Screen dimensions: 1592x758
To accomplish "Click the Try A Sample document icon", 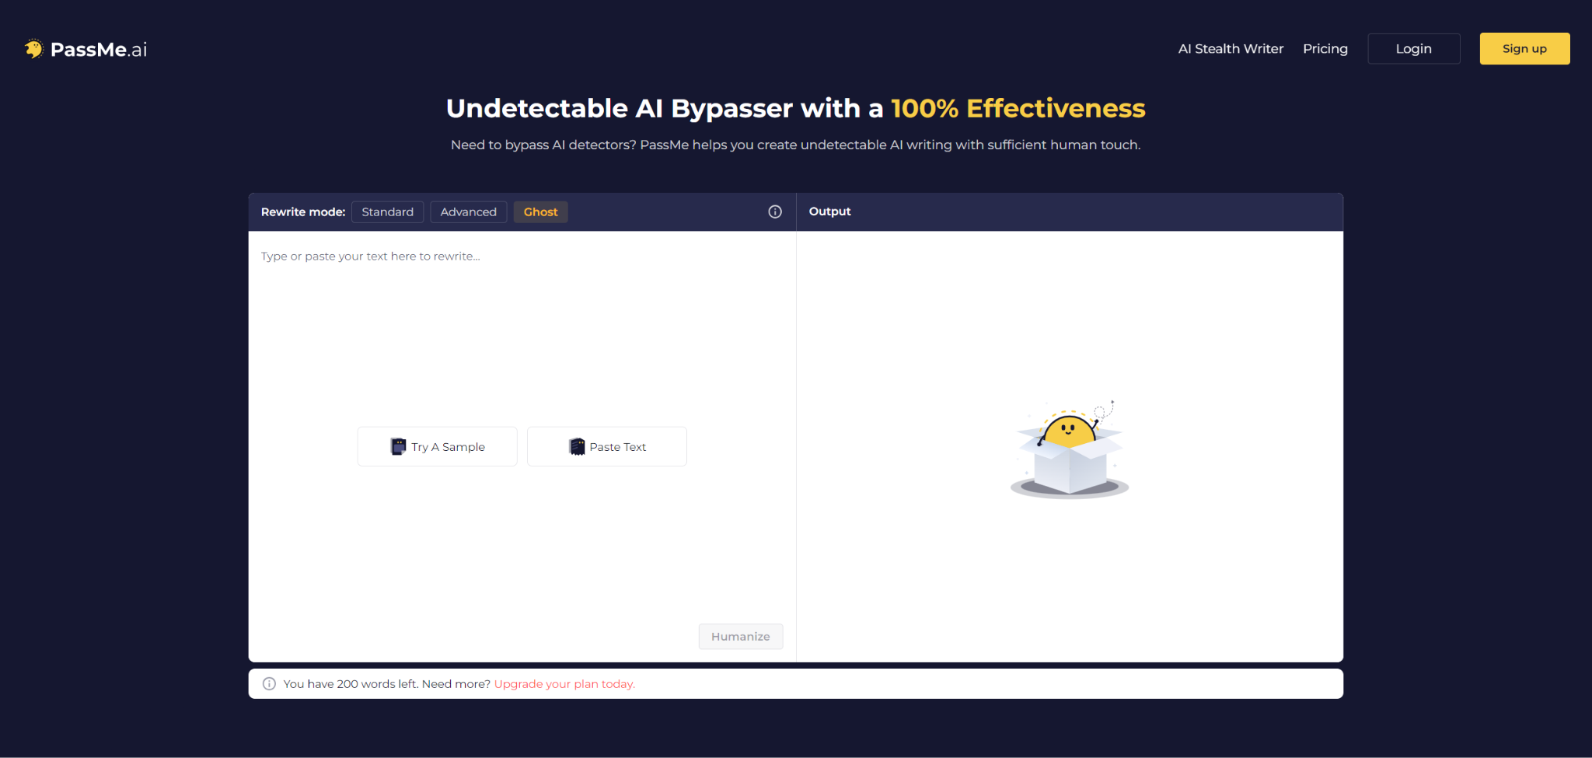I will tap(398, 447).
